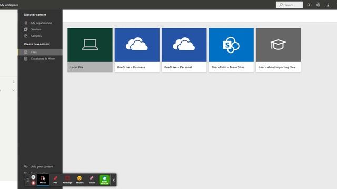Open the Stickers tool

(80, 180)
